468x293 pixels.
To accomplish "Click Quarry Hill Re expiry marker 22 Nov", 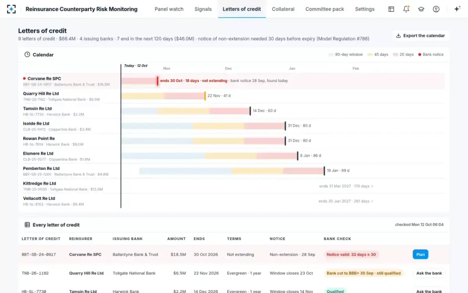I will pos(205,96).
